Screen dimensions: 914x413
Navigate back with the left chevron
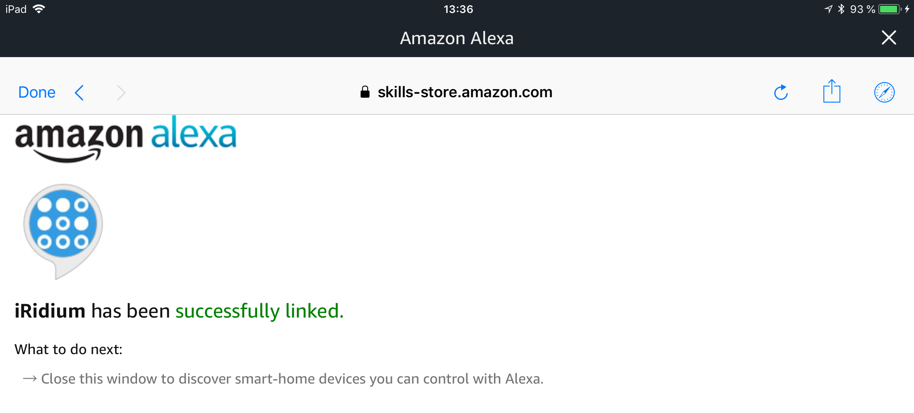coord(79,92)
